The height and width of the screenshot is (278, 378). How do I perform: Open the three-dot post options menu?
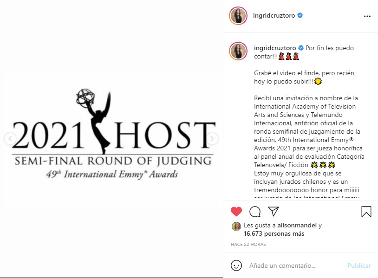click(x=367, y=16)
